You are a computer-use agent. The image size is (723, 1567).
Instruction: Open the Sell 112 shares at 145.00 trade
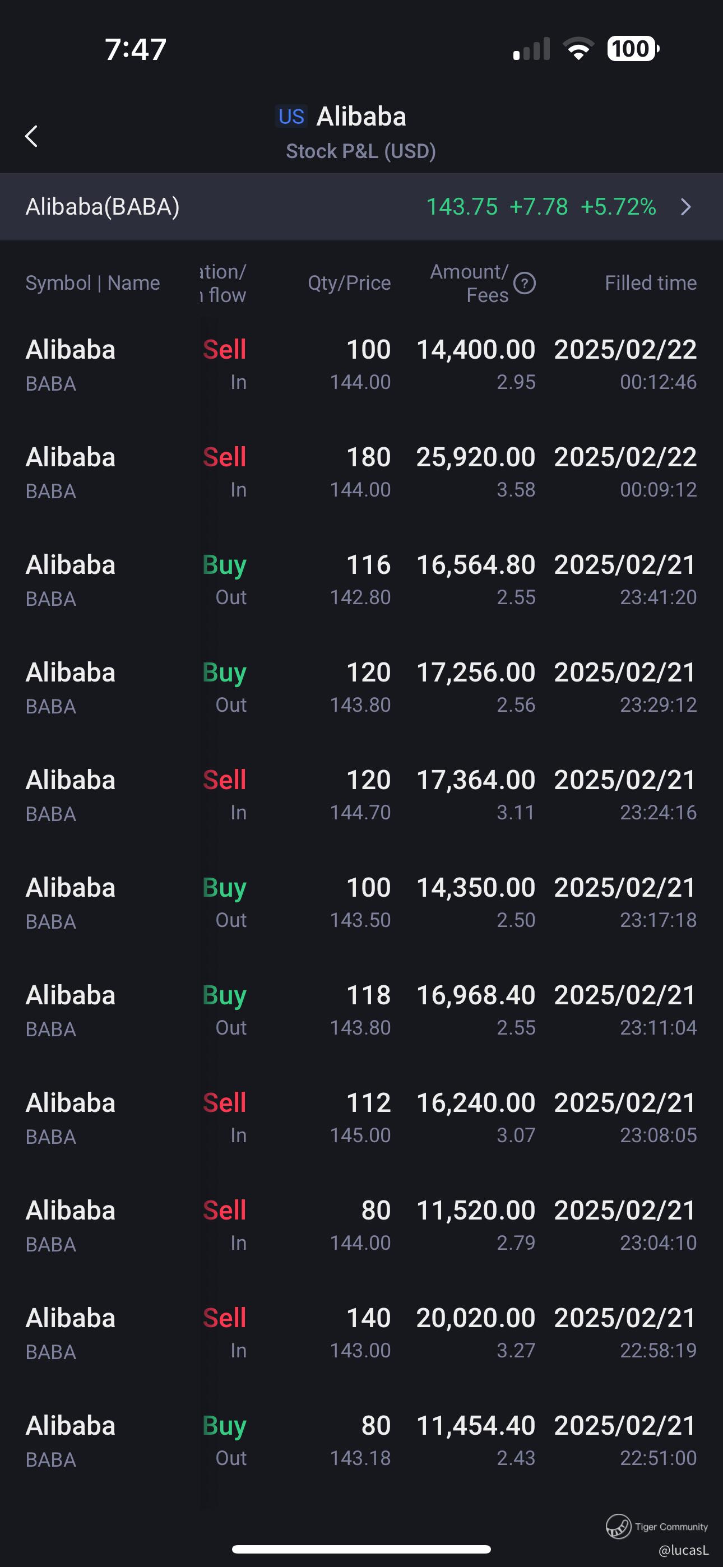(361, 1119)
